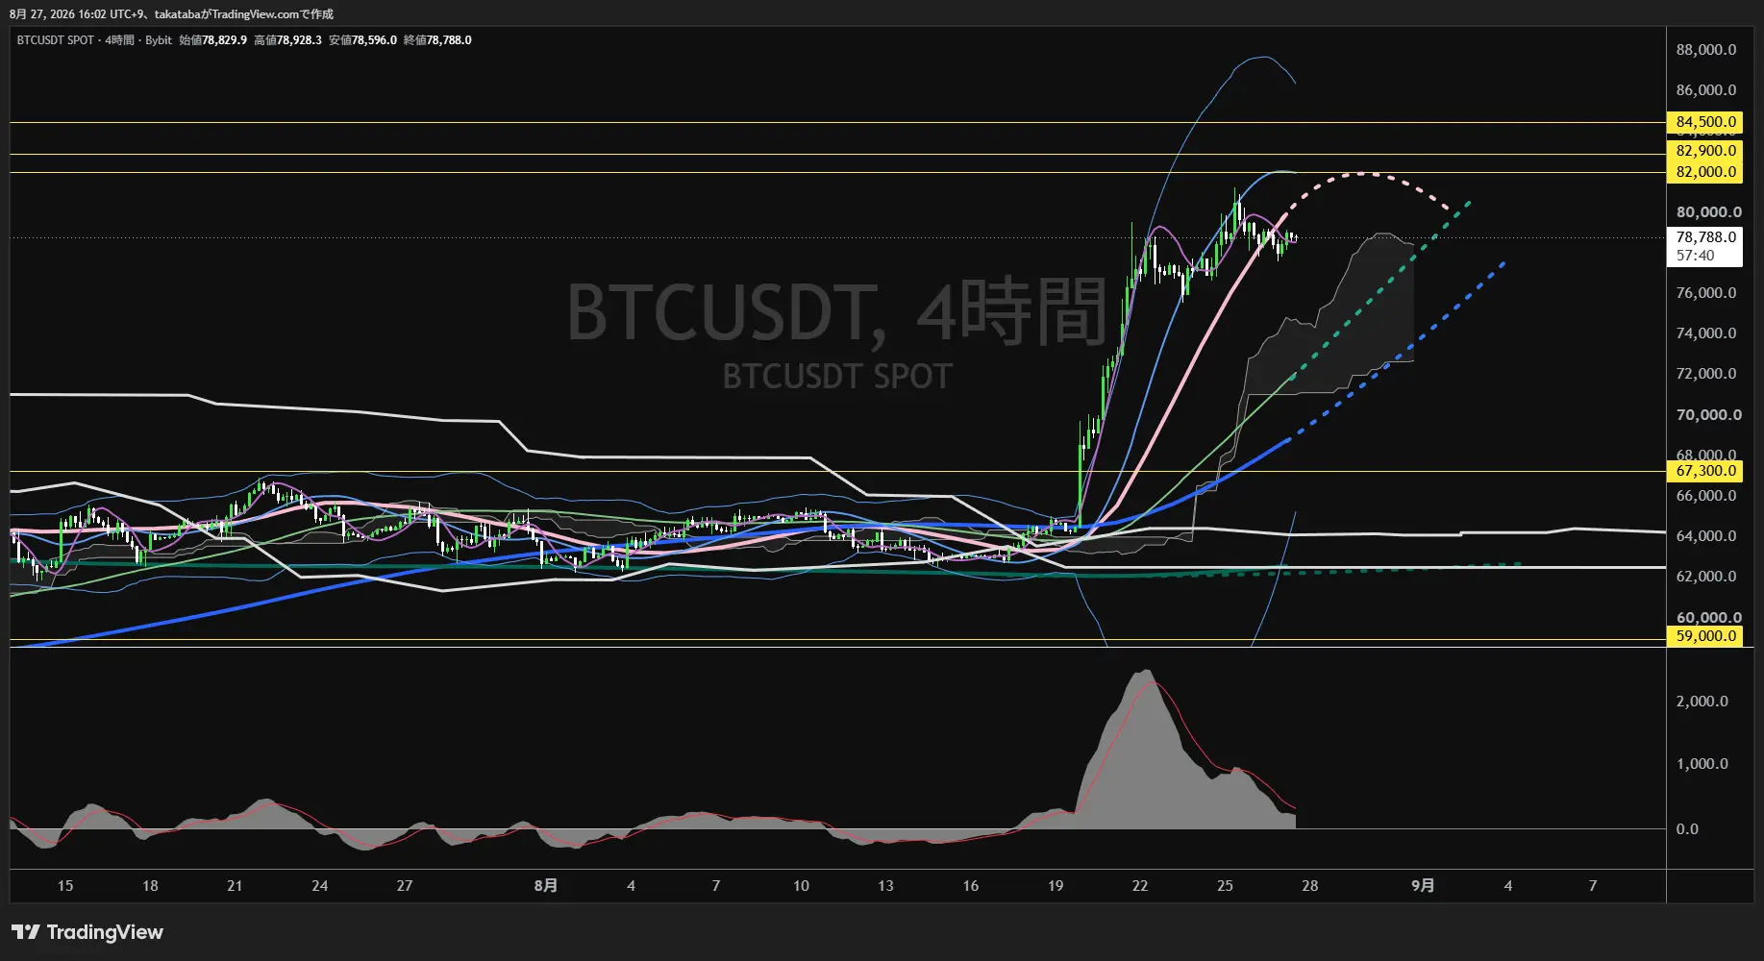Click date label 25 on time axis
This screenshot has height=961, width=1764.
click(1225, 886)
